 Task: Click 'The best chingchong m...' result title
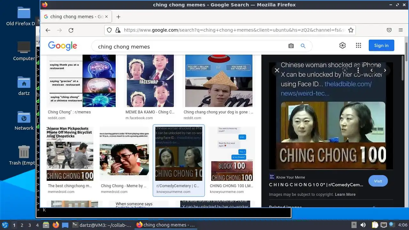(70, 186)
